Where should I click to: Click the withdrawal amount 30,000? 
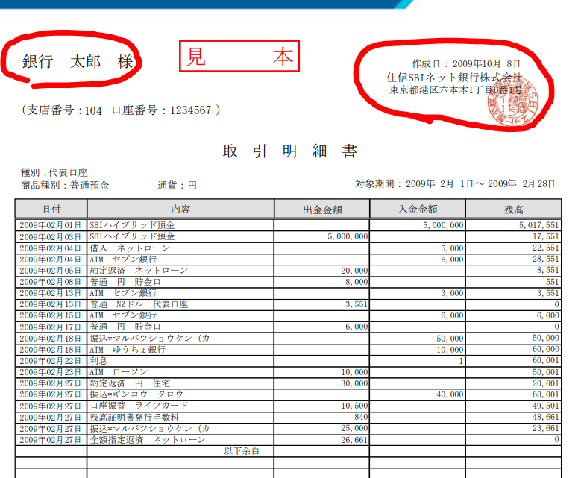354,383
